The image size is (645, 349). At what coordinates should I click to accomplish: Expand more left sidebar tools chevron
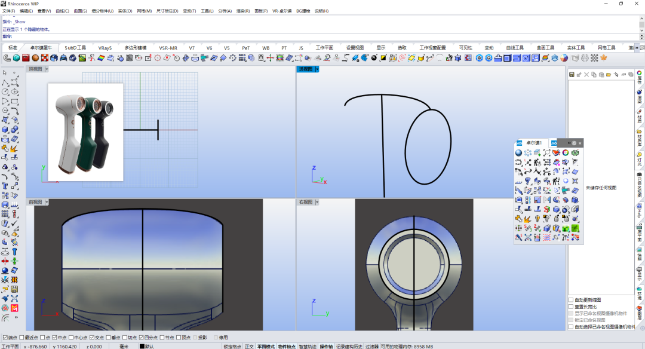click(x=17, y=317)
